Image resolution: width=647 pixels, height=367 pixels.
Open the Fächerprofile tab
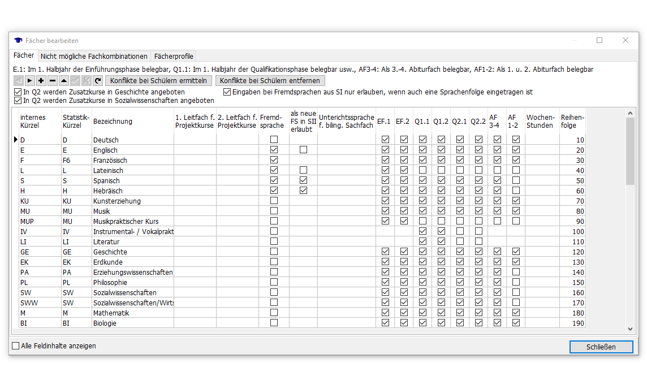tap(174, 56)
